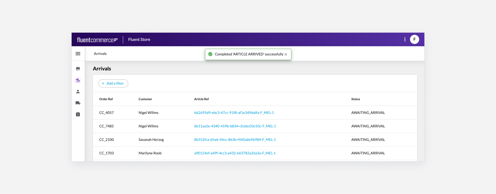The height and width of the screenshot is (194, 496).
Task: Select the Arrivals plane icon
Action: point(78,80)
